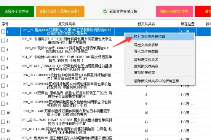Click location cell in row 10
The width and height of the screenshot is (211, 140).
click(188, 113)
